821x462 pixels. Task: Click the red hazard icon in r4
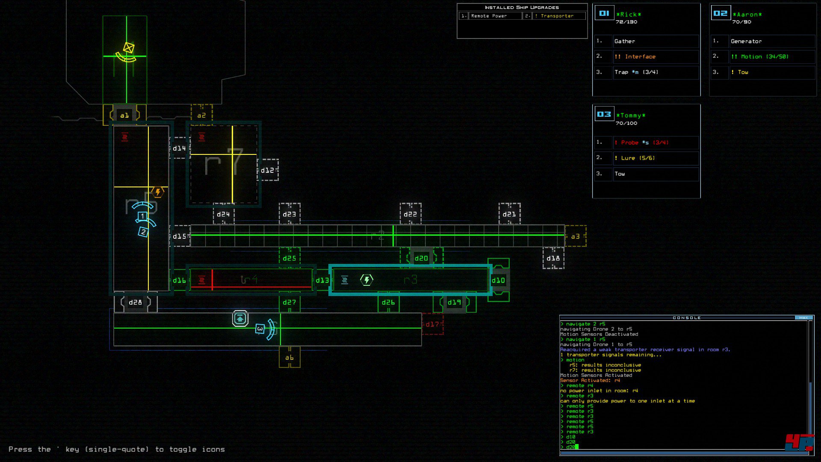[201, 280]
